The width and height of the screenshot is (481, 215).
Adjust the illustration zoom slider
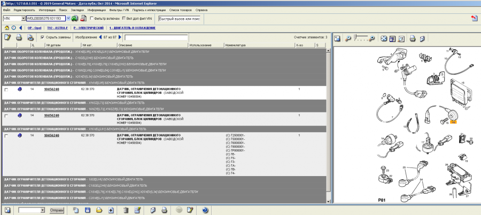360,38
